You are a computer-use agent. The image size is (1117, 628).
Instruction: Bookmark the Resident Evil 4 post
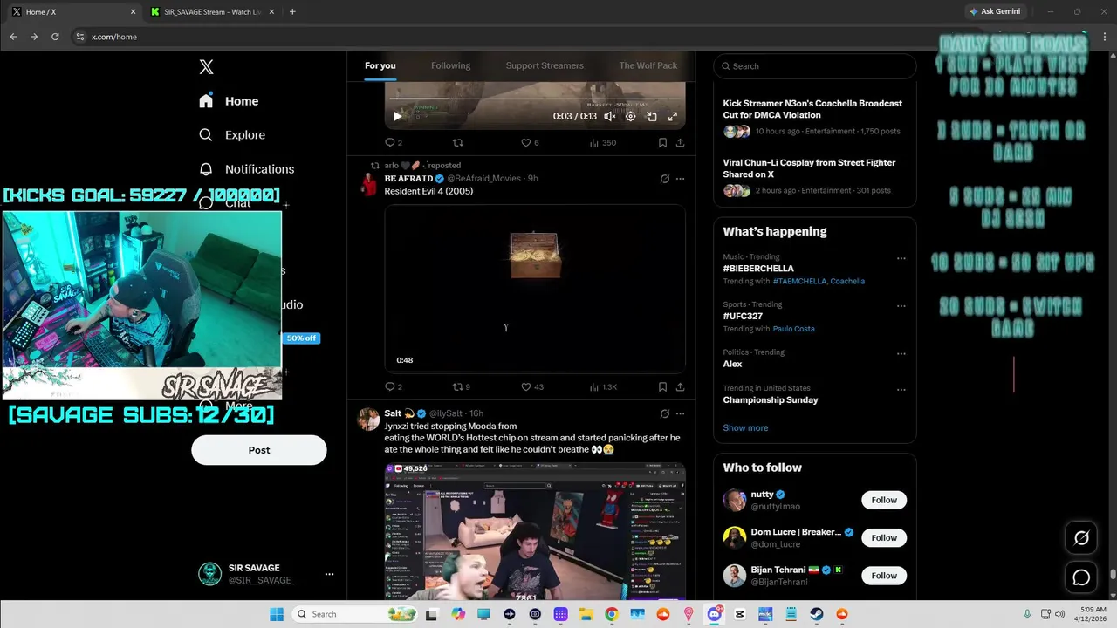pyautogui.click(x=662, y=386)
